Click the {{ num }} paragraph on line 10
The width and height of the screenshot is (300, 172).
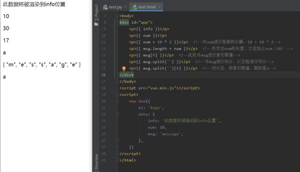click(148, 36)
